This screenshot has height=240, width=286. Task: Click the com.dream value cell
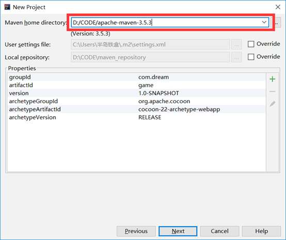pyautogui.click(x=153, y=77)
